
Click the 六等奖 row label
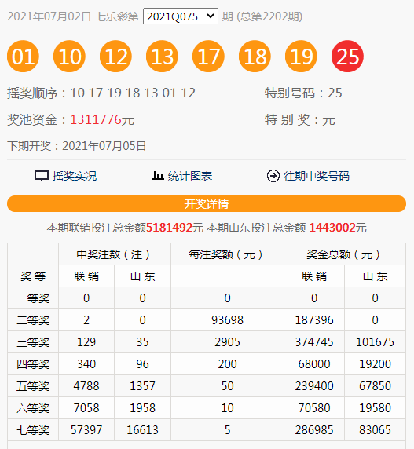click(x=33, y=408)
